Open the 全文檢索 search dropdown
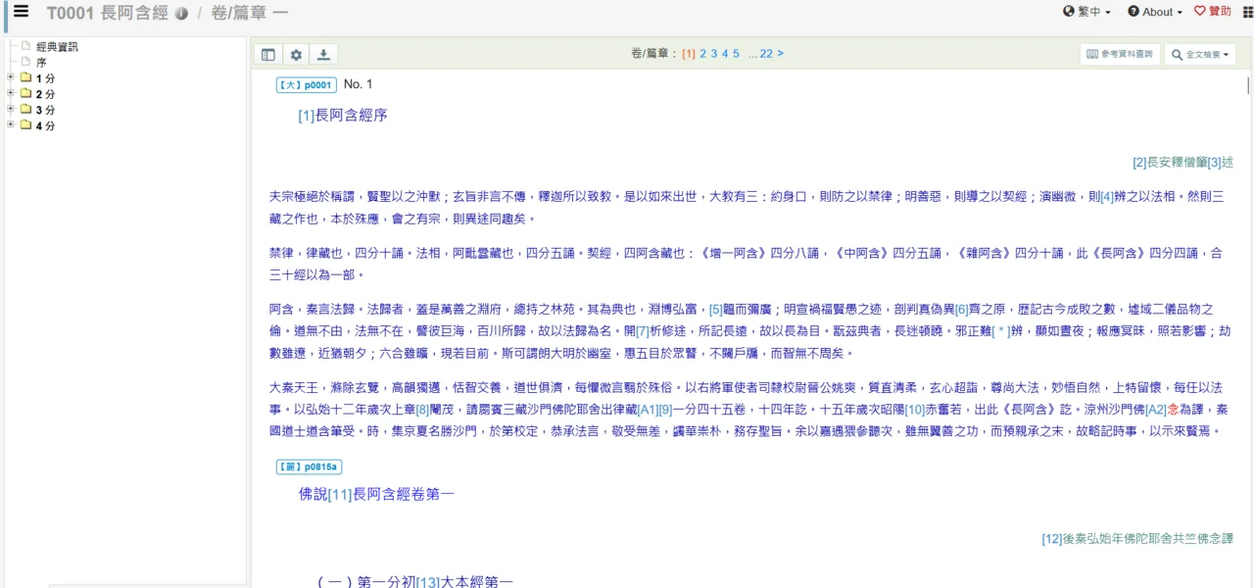This screenshot has height=588, width=1254. pos(1198,55)
